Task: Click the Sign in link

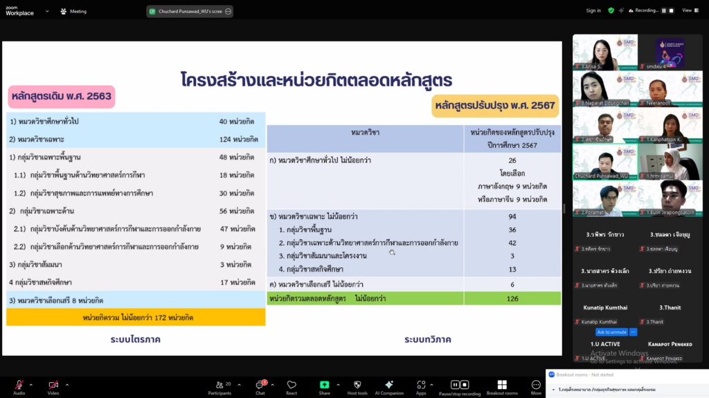Action: pyautogui.click(x=593, y=10)
